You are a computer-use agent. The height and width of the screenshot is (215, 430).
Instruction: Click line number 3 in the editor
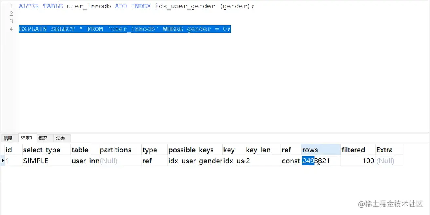point(11,21)
